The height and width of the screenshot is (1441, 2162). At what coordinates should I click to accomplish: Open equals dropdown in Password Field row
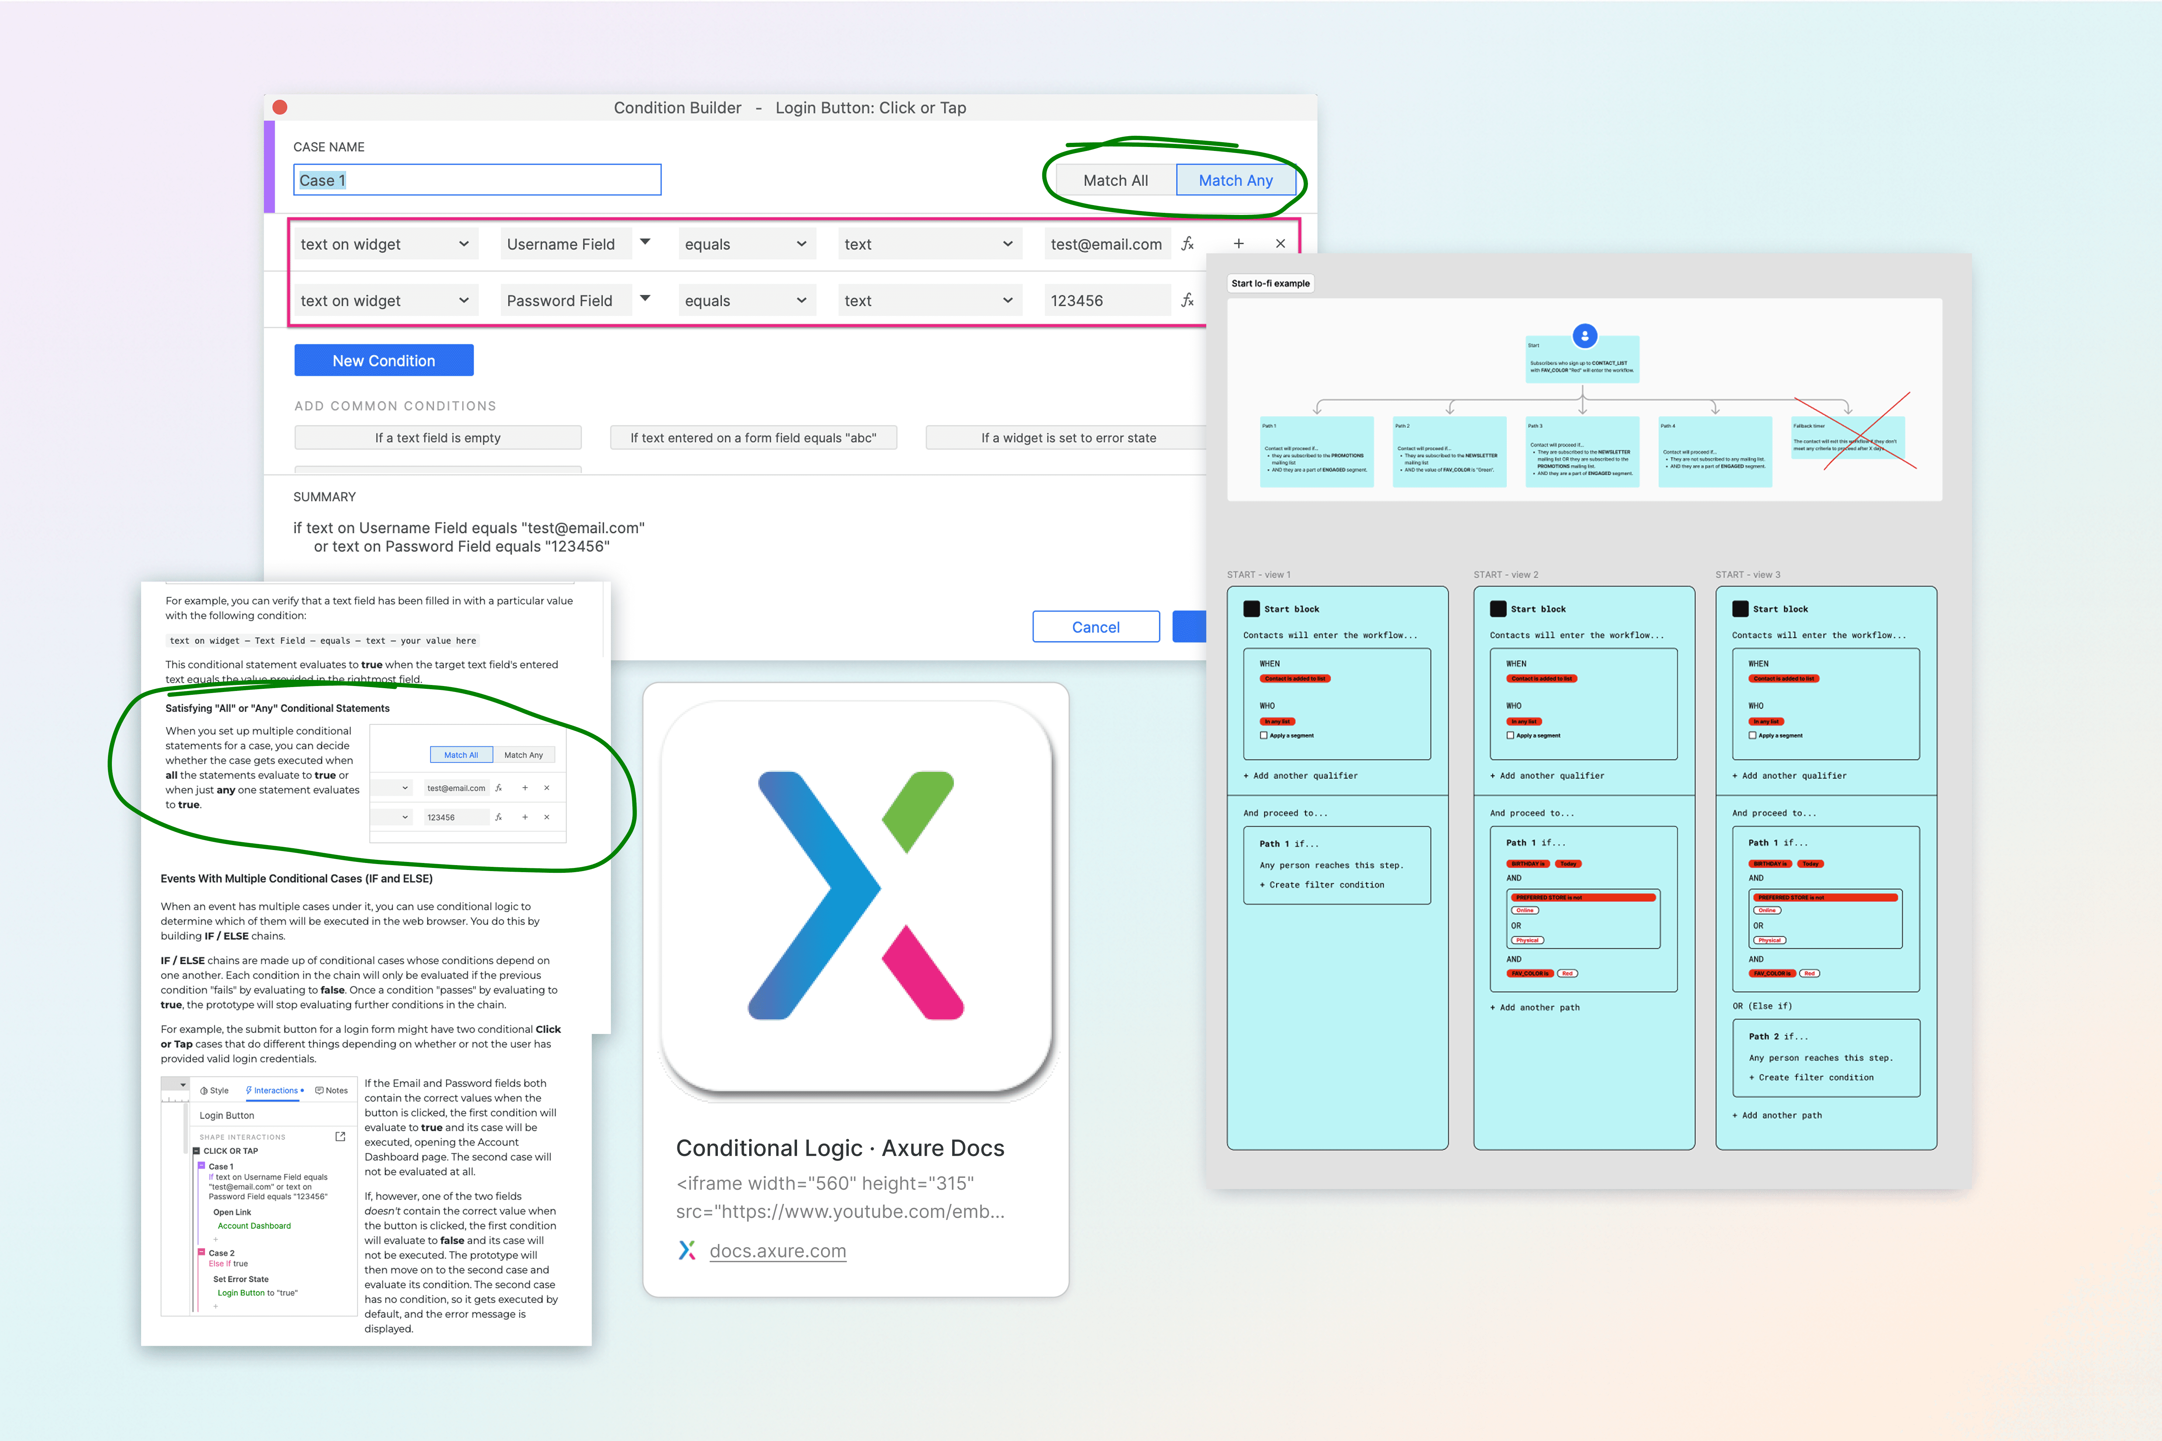point(746,300)
